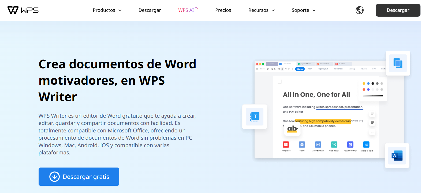Pick the orange color swatch
This screenshot has width=421, height=193.
pyautogui.click(x=364, y=90)
